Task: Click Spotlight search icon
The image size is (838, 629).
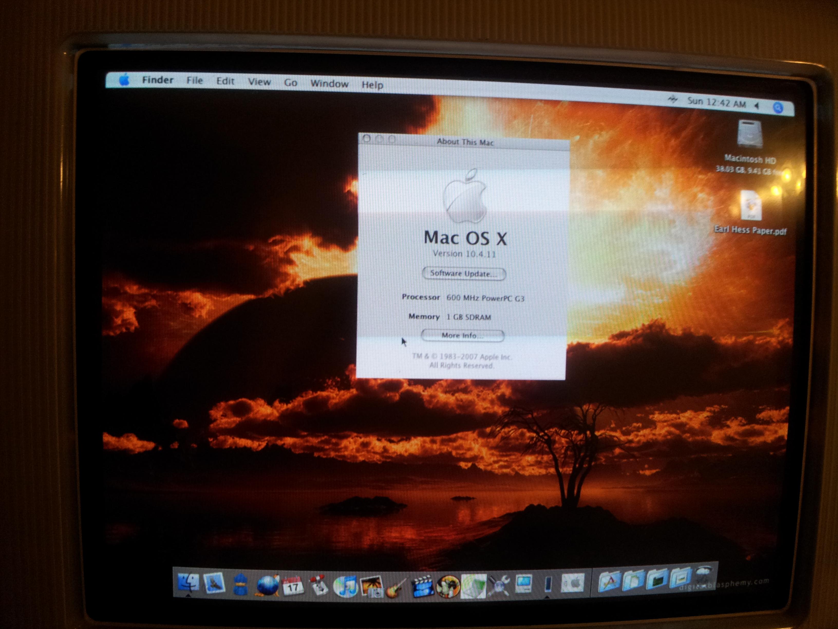Action: coord(778,108)
